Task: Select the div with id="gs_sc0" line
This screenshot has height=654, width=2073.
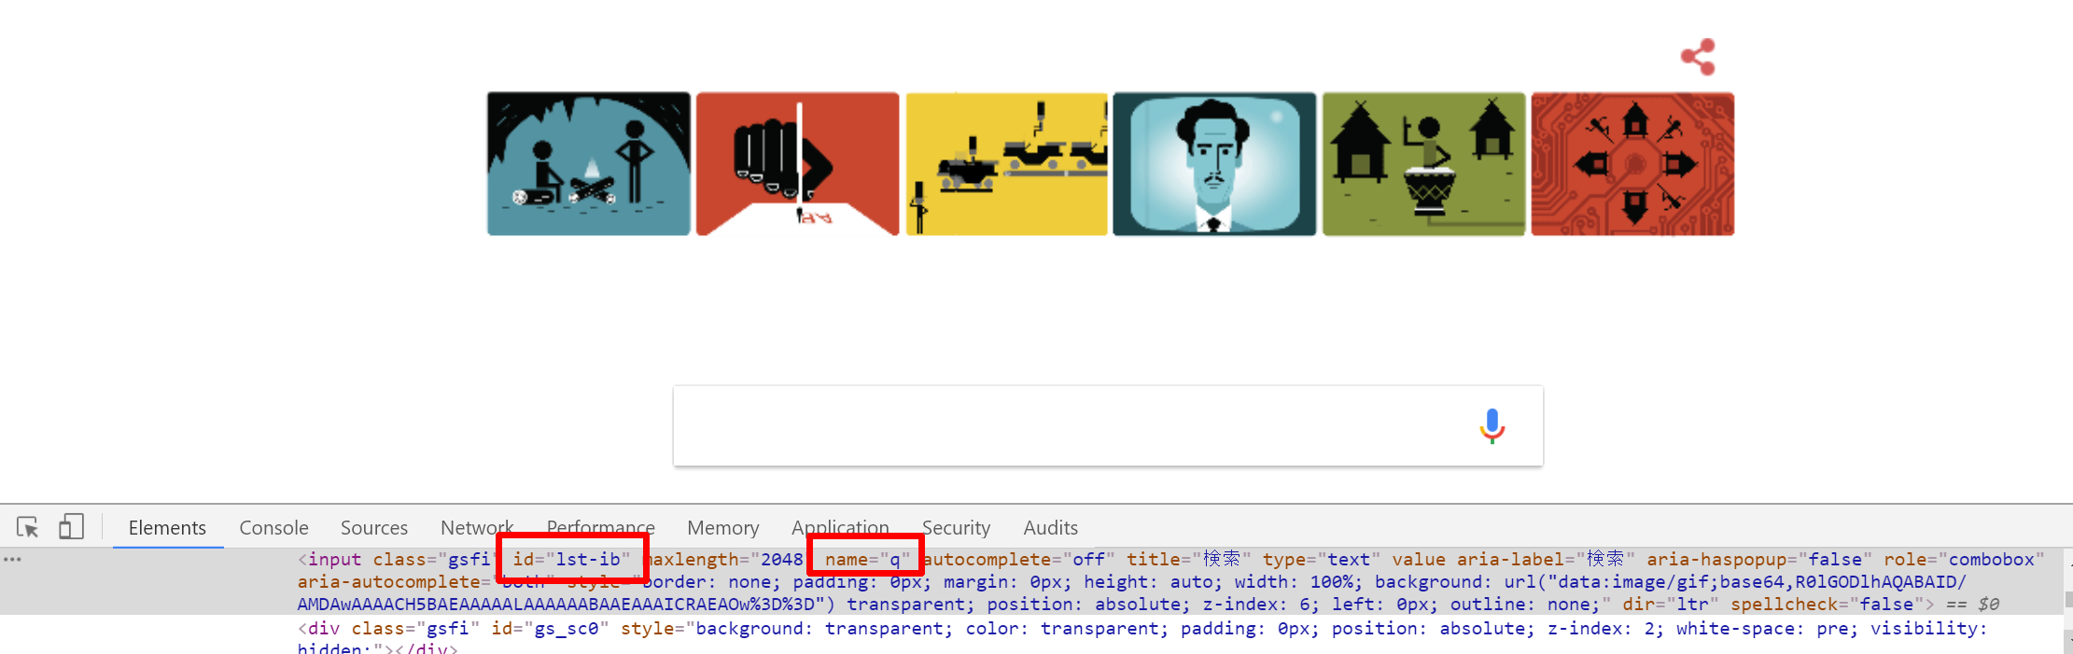Action: [x=1142, y=637]
